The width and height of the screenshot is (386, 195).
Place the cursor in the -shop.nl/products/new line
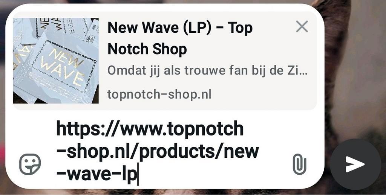[x=157, y=152]
